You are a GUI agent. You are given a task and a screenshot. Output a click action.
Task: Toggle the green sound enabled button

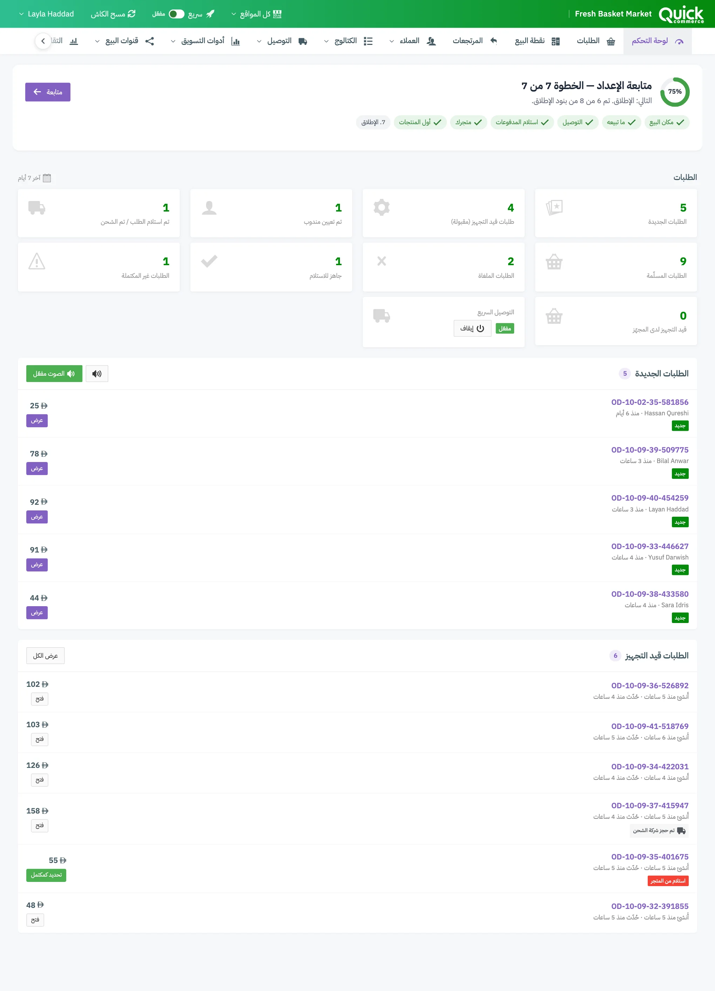tap(54, 374)
